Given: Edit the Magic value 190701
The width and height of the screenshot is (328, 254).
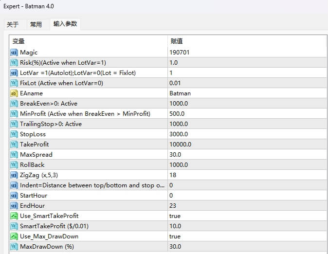Looking at the screenshot, I should pyautogui.click(x=179, y=53).
